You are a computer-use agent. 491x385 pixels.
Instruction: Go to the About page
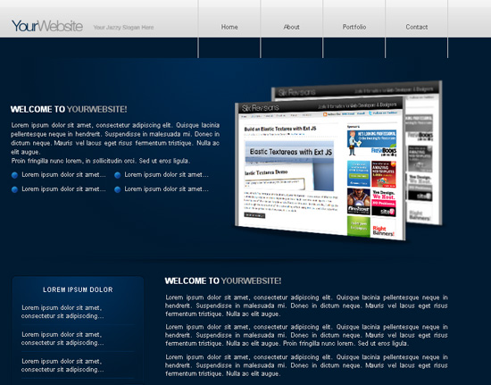(x=292, y=27)
